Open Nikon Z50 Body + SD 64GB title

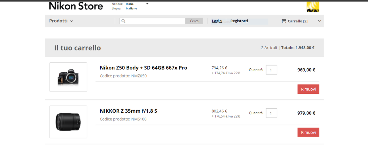click(143, 68)
